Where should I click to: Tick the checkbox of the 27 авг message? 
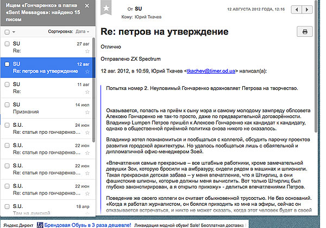point(7,43)
